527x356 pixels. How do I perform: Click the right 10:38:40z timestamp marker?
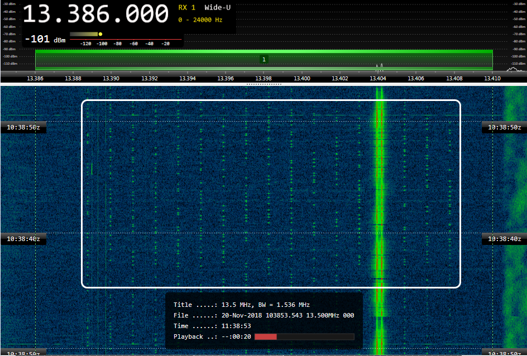(504, 239)
